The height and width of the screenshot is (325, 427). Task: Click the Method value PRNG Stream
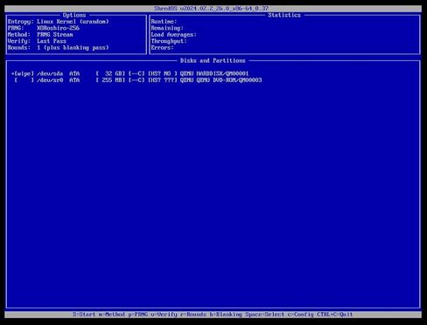[55, 34]
